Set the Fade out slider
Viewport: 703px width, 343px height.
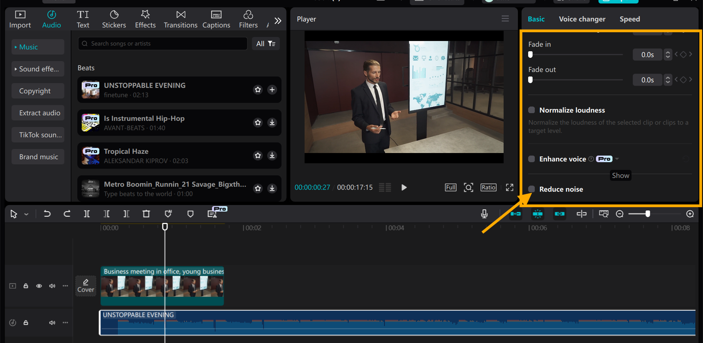point(530,79)
